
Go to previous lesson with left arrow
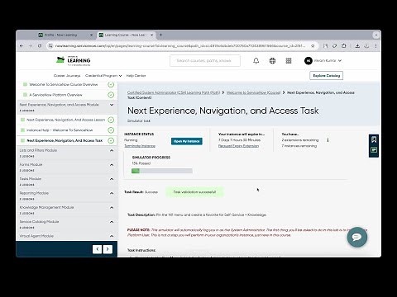click(97, 249)
